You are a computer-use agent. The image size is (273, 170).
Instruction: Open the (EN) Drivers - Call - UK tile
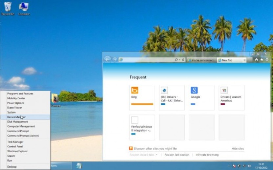[x=172, y=97]
